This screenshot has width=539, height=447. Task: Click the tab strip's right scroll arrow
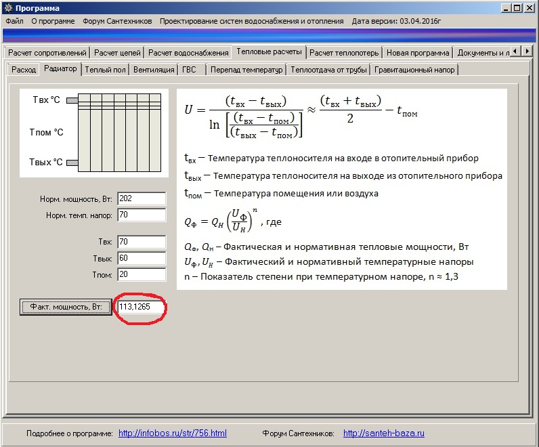pos(527,51)
